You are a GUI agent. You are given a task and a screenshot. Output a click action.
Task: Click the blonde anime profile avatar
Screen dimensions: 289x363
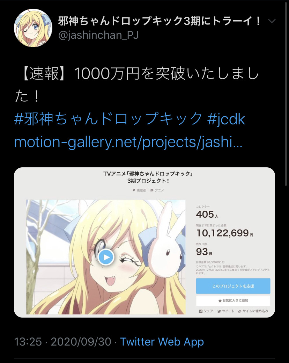tap(33, 28)
